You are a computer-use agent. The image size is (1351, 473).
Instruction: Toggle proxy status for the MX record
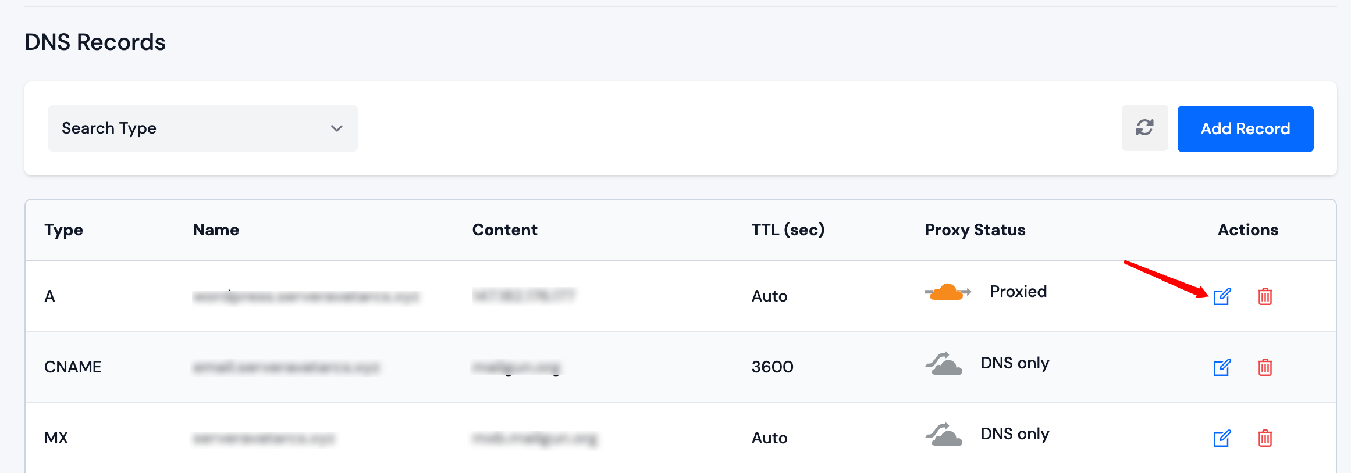[944, 435]
